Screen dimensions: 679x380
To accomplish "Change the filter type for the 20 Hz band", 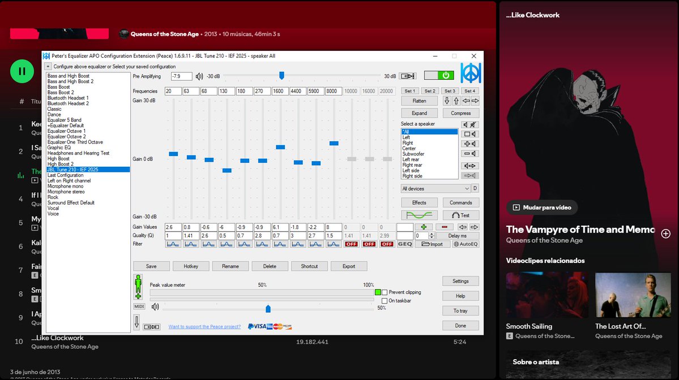I will tap(173, 244).
